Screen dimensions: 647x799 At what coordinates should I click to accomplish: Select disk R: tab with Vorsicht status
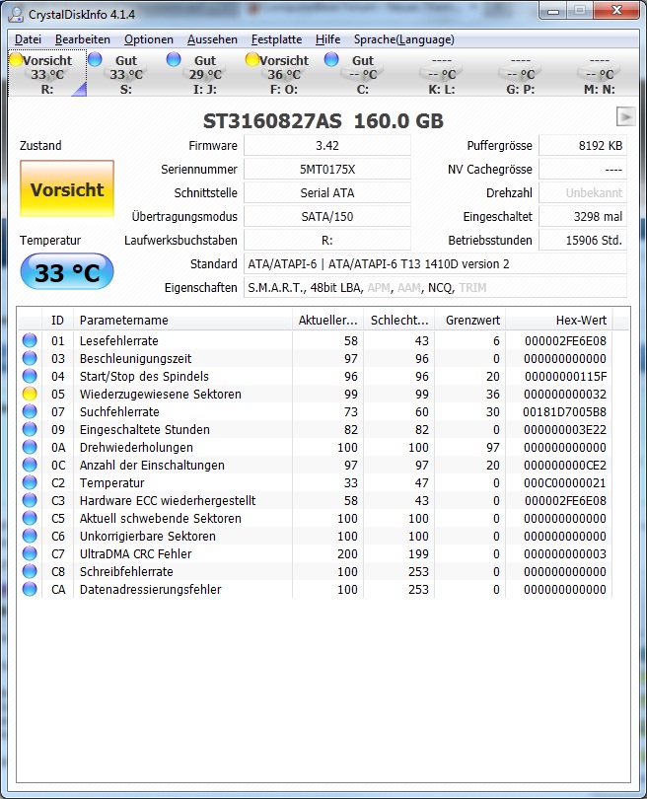[47, 74]
